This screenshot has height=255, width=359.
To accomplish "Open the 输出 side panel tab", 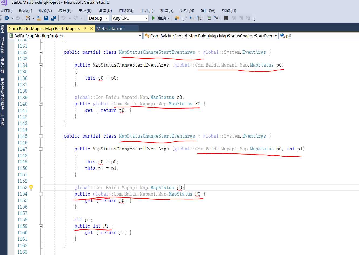I will pyautogui.click(x=2, y=29).
